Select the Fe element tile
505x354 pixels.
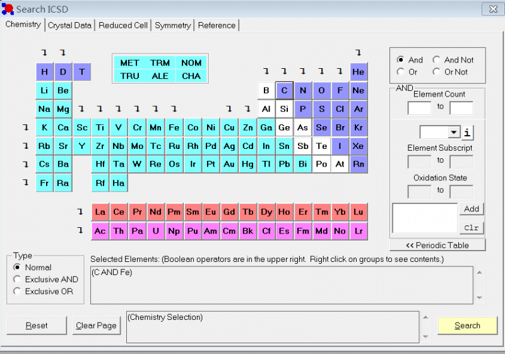174,127
